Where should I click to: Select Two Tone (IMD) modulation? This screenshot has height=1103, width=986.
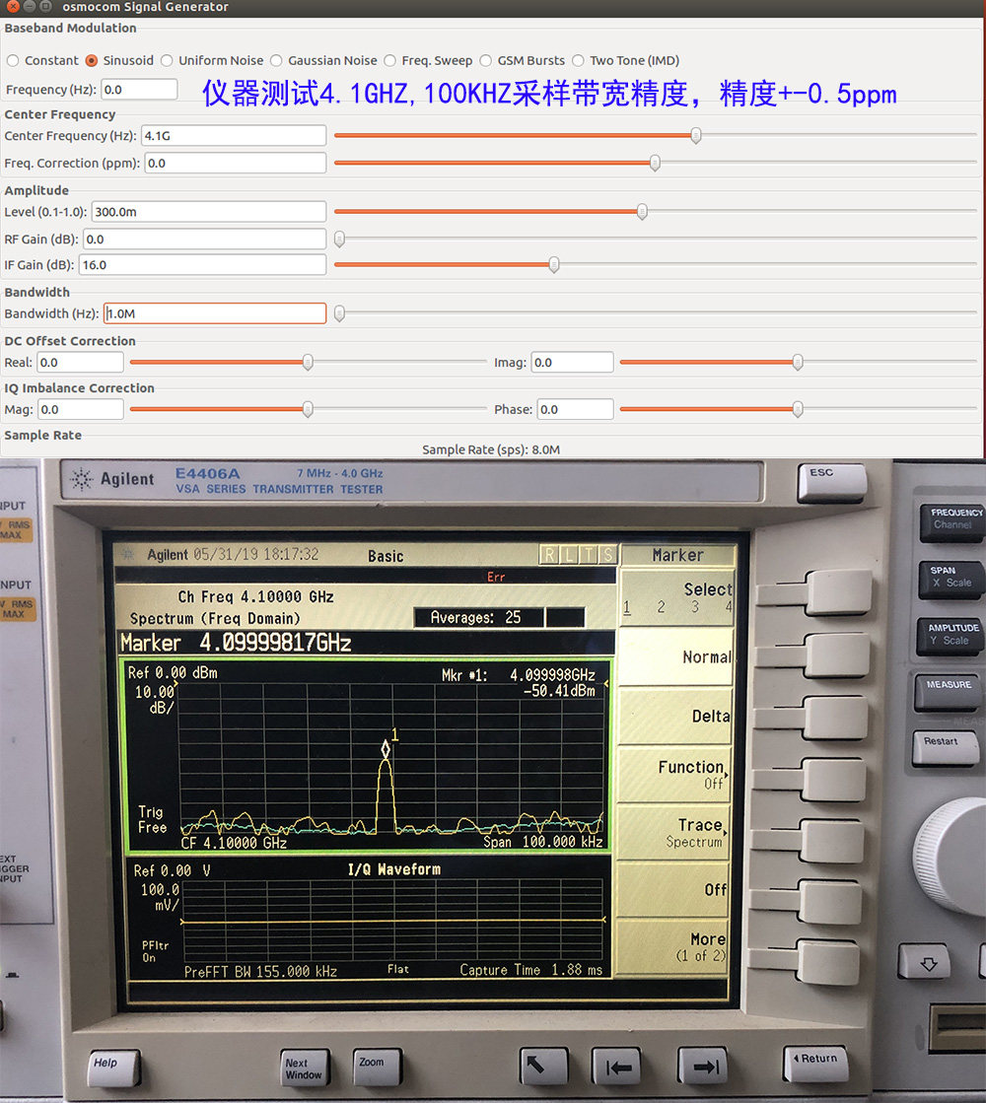578,60
